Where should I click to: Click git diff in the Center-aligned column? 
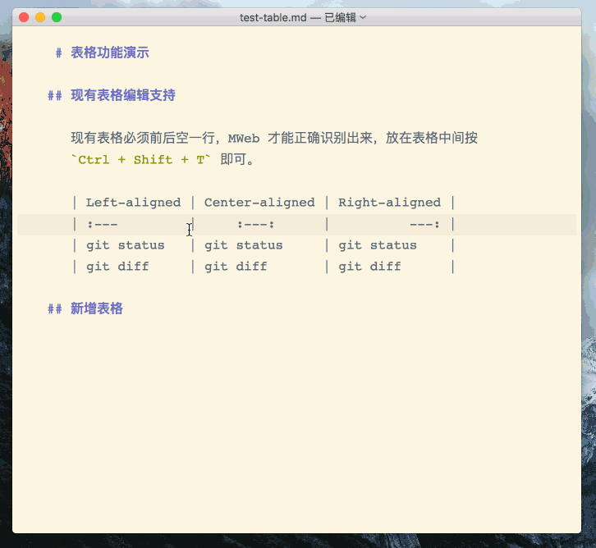pos(236,267)
